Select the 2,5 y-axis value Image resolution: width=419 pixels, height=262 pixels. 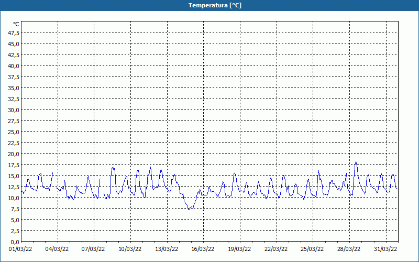point(15,231)
